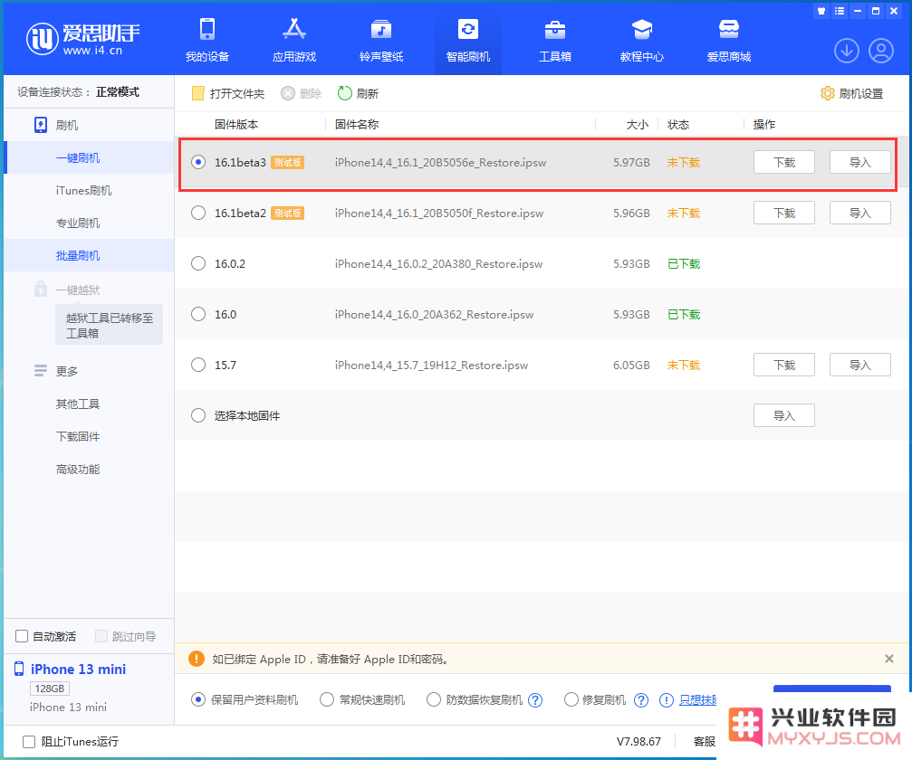The height and width of the screenshot is (760, 912).
Task: Select firmware 16.1beta3 radio button
Action: [x=198, y=162]
